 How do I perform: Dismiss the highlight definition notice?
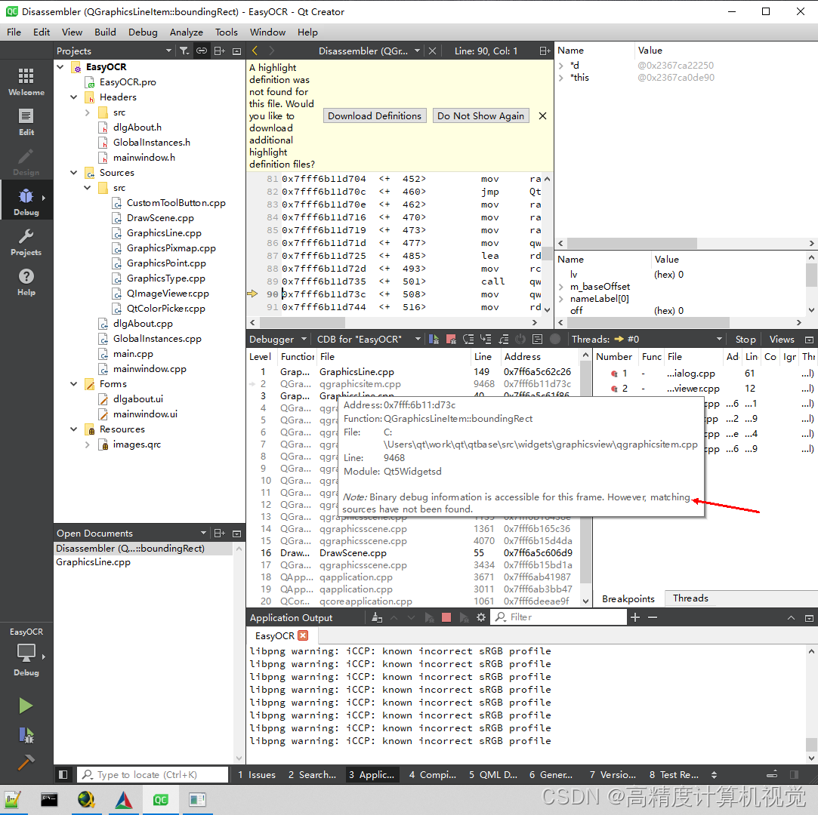click(542, 115)
